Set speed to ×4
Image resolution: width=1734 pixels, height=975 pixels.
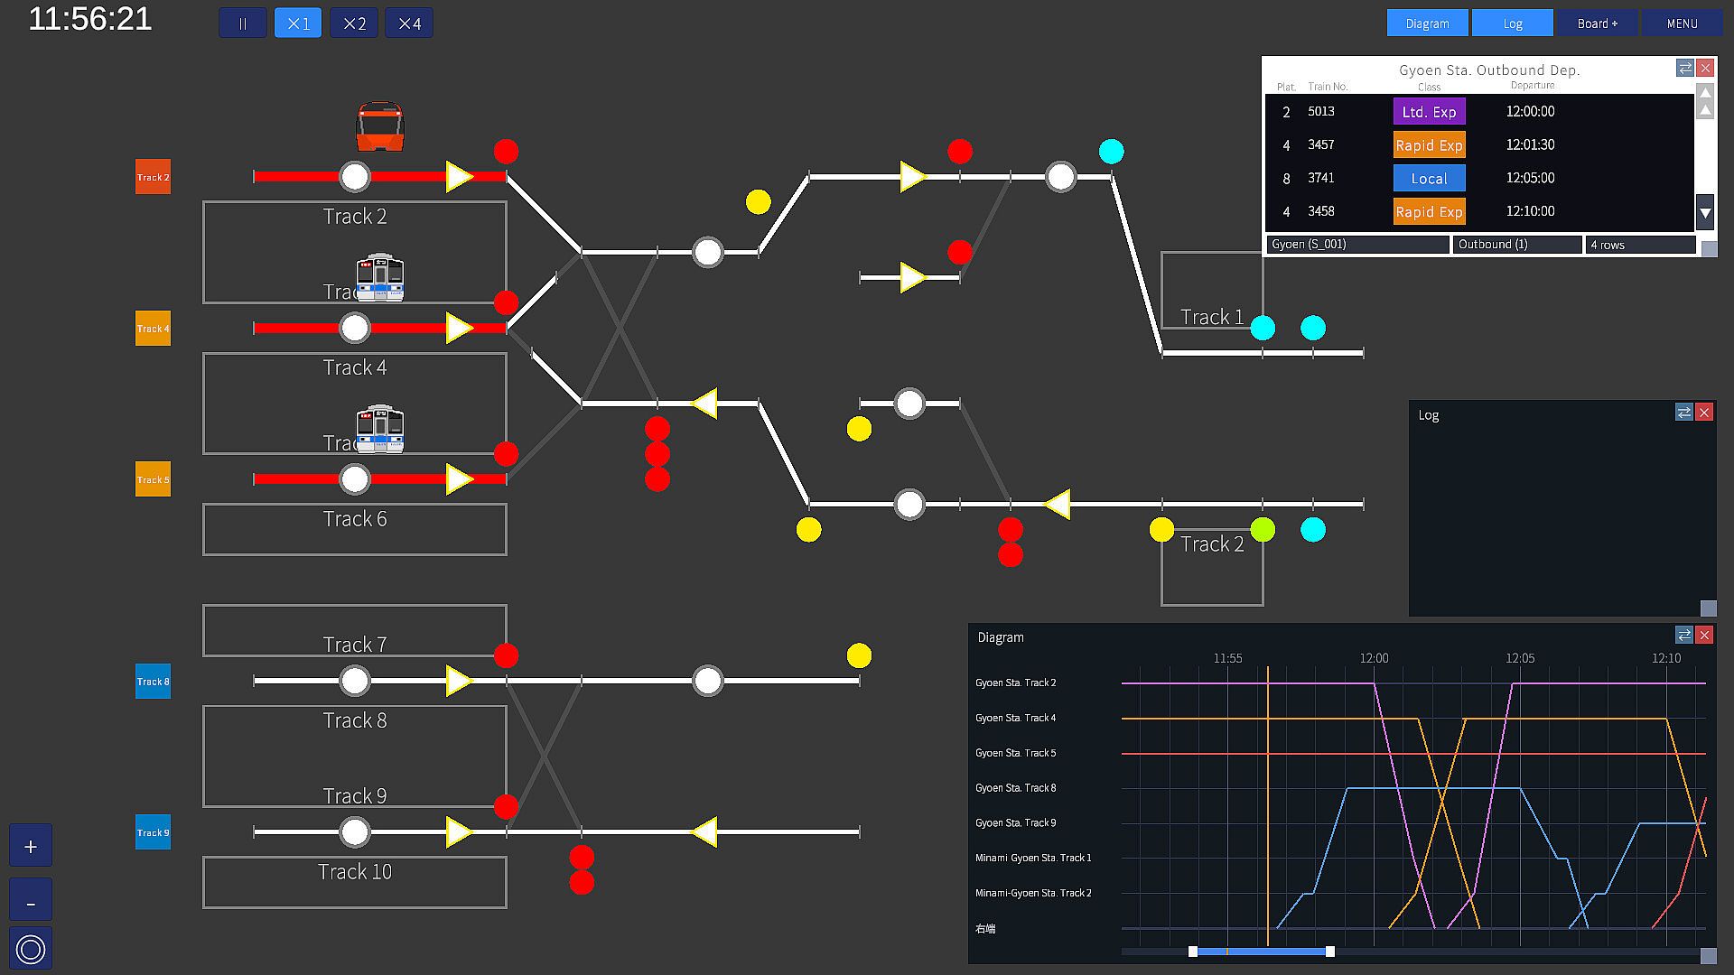click(409, 23)
